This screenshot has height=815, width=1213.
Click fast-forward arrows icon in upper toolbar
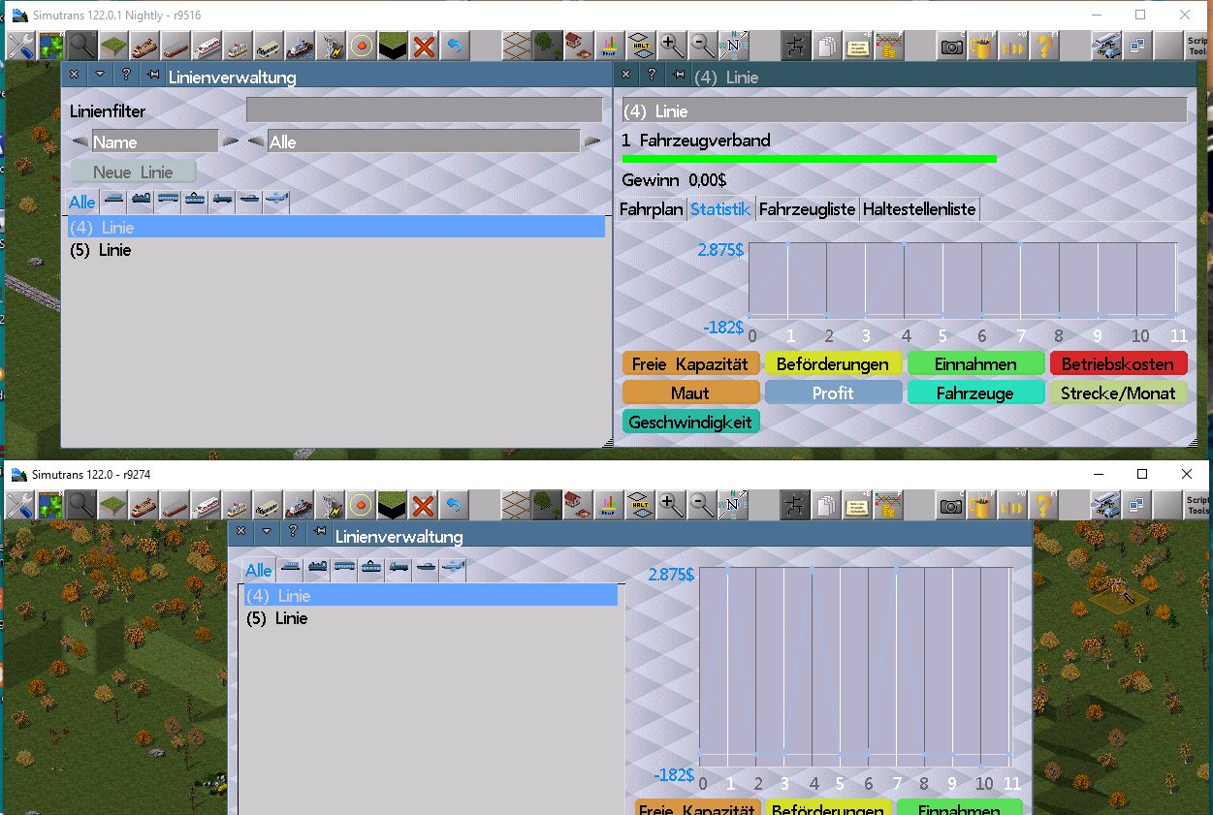click(1013, 45)
